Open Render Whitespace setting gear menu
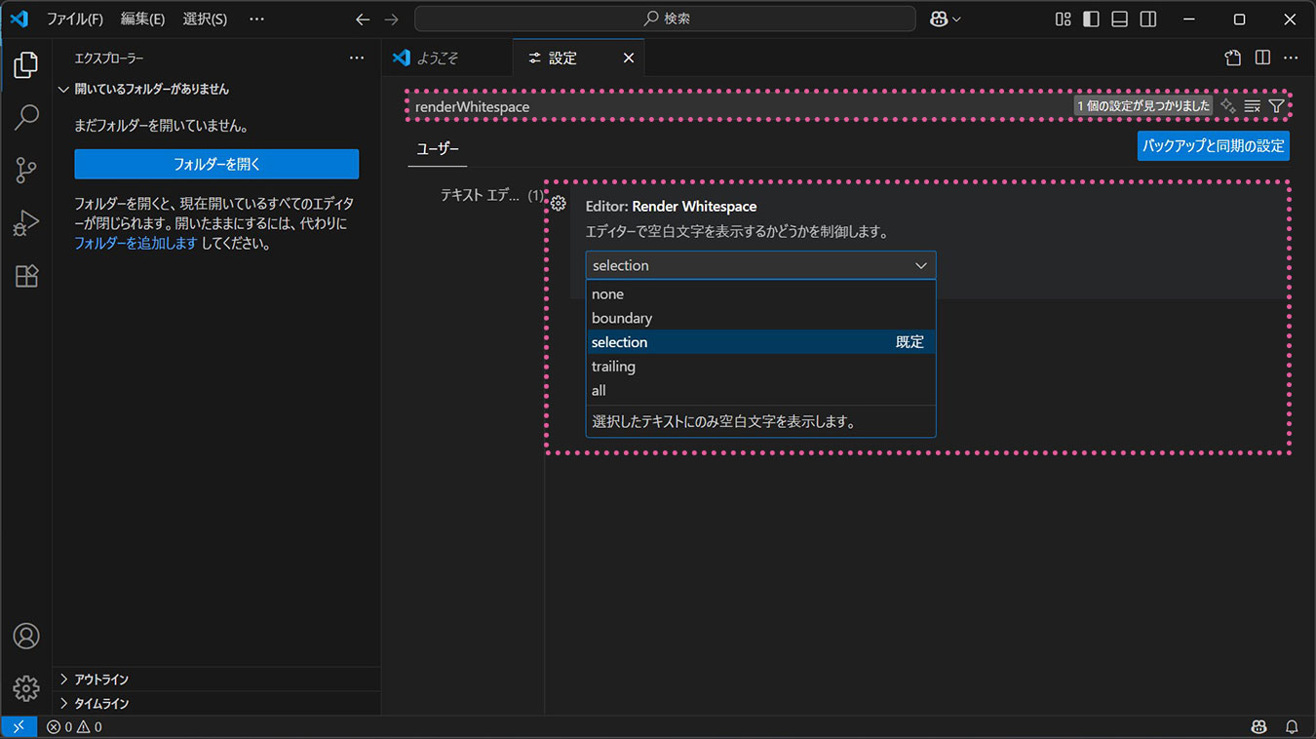 coord(559,204)
